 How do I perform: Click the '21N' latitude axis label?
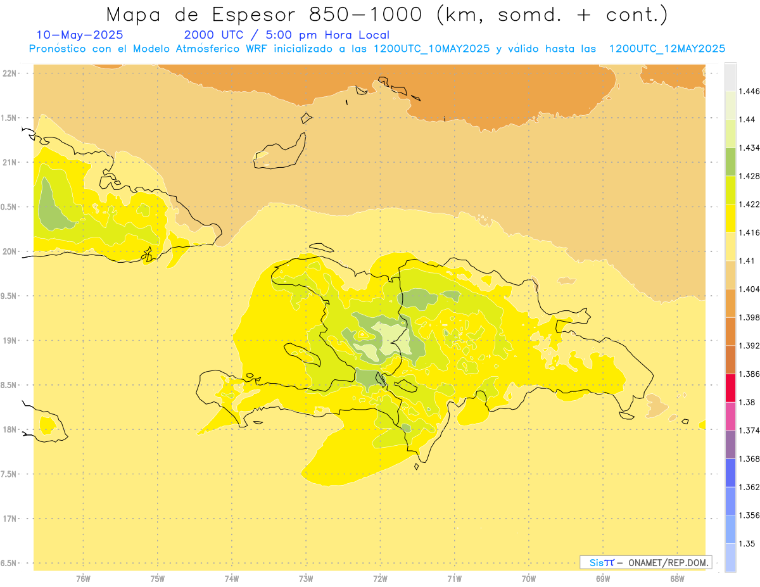coord(10,162)
